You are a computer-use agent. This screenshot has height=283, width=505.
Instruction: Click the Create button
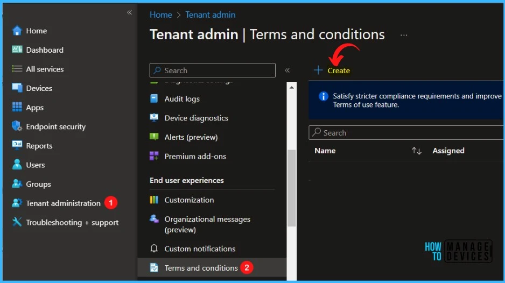pos(332,70)
